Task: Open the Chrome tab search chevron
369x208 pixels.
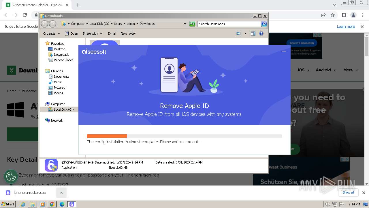Action: tap(334, 5)
